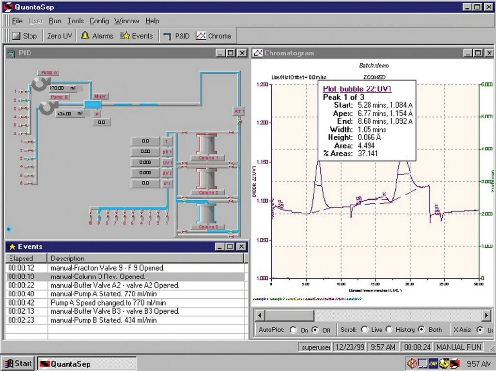
Task: Open the Tools menu
Action: (76, 21)
